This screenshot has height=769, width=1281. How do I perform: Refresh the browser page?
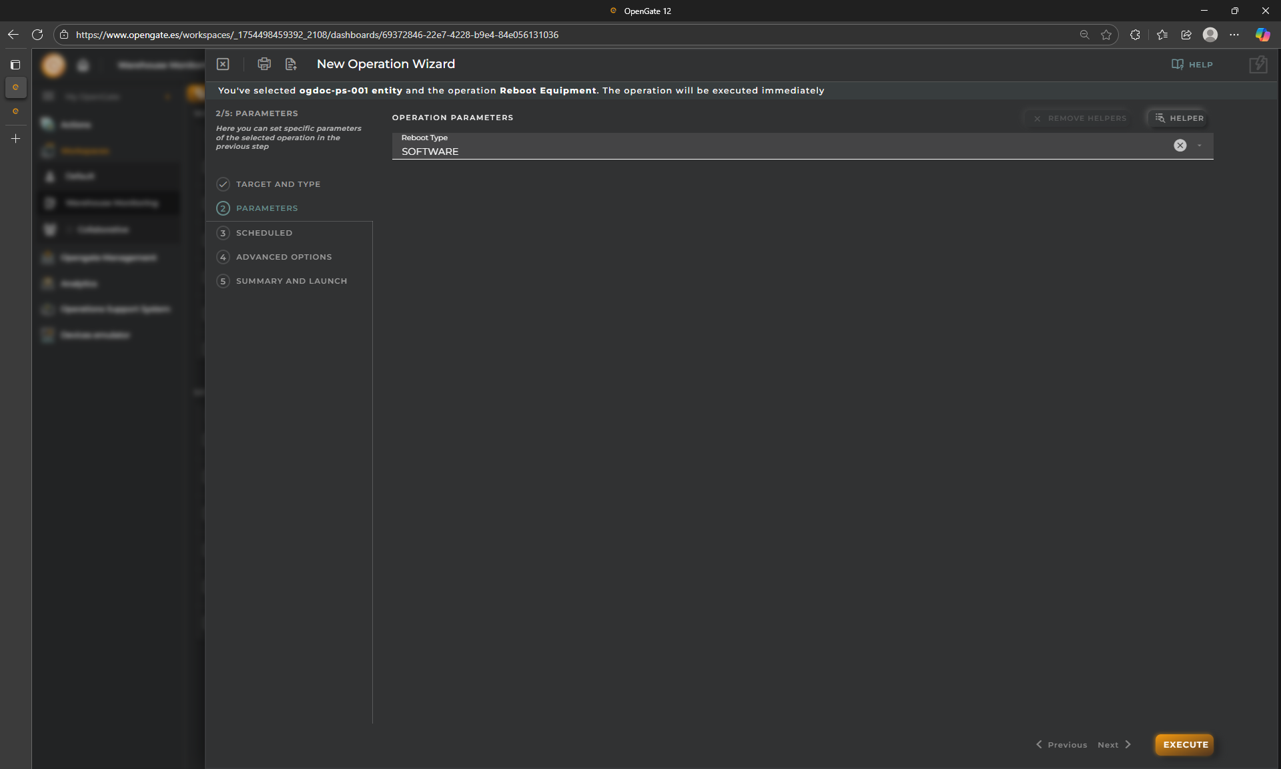pos(37,35)
